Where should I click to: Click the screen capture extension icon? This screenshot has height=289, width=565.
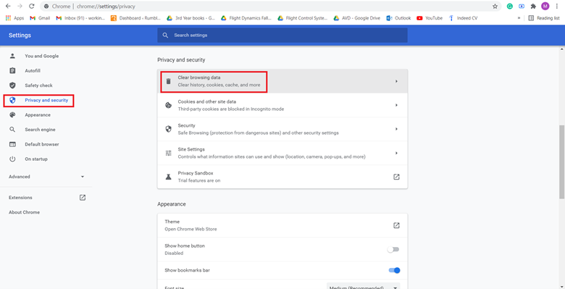tap(522, 6)
